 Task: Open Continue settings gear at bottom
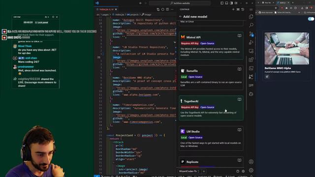point(243,171)
